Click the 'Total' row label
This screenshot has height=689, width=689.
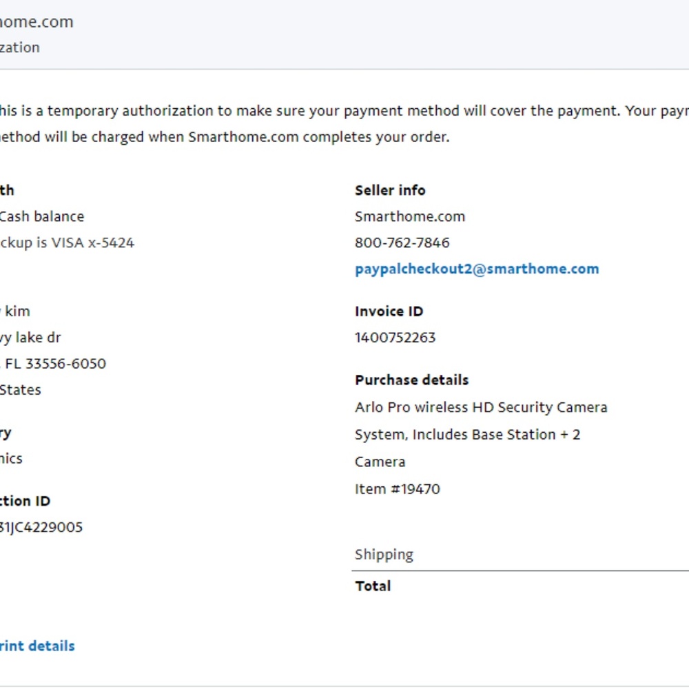tap(373, 586)
